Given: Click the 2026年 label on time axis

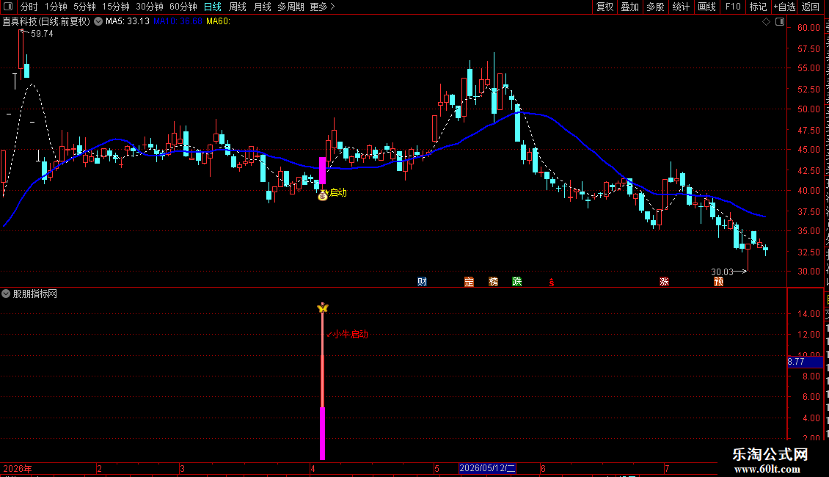Looking at the screenshot, I should [18, 468].
